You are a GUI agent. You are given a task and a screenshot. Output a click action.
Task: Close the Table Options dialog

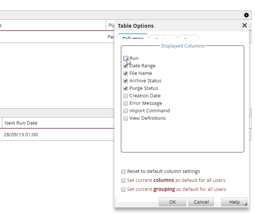245,25
